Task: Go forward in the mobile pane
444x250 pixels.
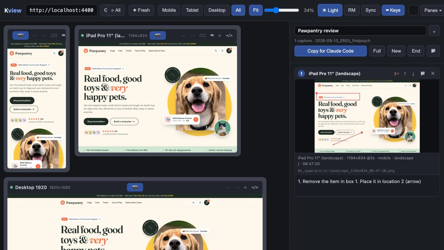Action: point(44,36)
